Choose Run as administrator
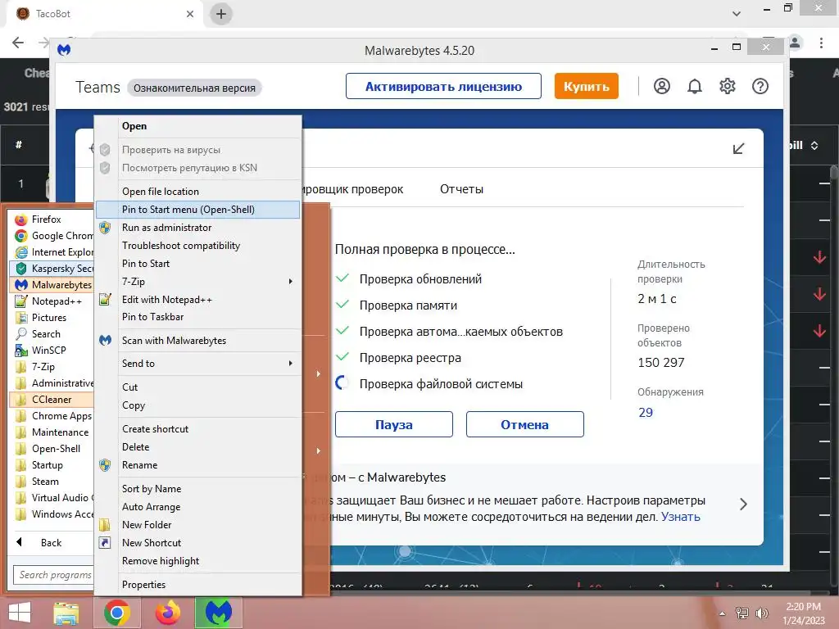This screenshot has height=629, width=839. point(197,228)
